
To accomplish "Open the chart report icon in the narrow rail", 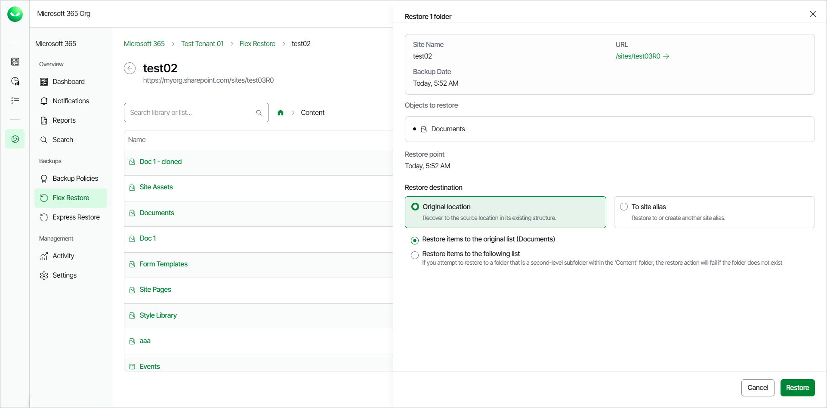I will click(15, 81).
